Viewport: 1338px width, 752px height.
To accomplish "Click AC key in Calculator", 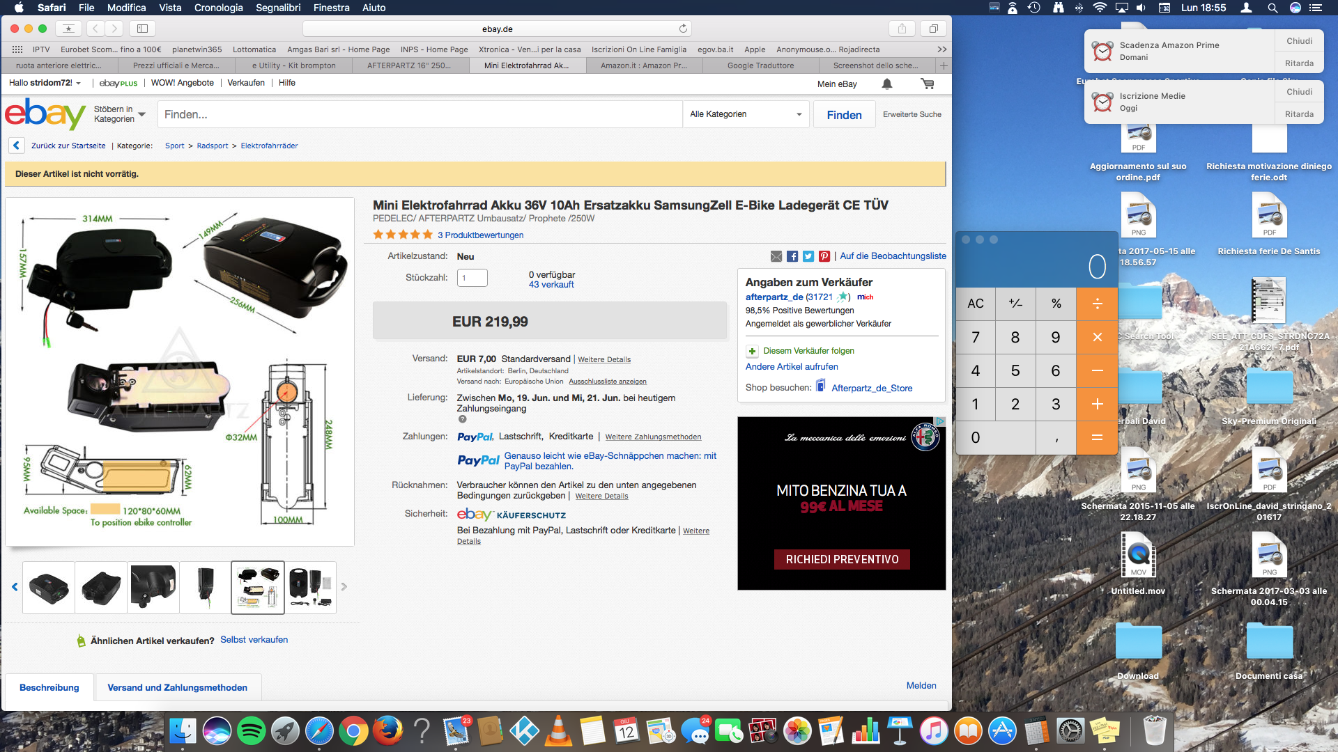I will pos(976,304).
